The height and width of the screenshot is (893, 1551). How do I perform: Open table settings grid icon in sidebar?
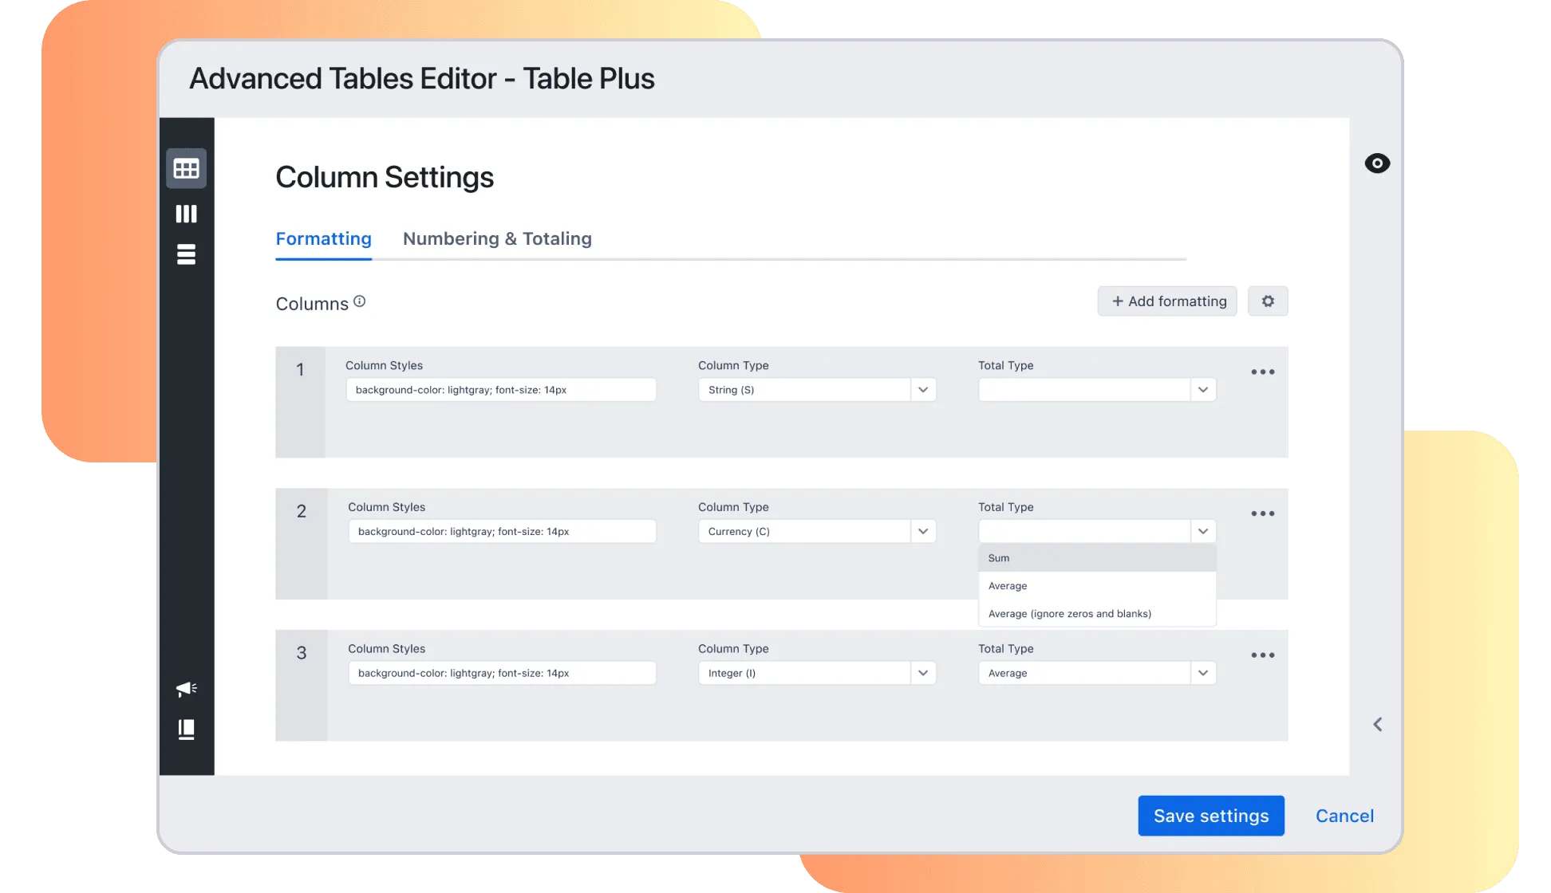(x=186, y=169)
